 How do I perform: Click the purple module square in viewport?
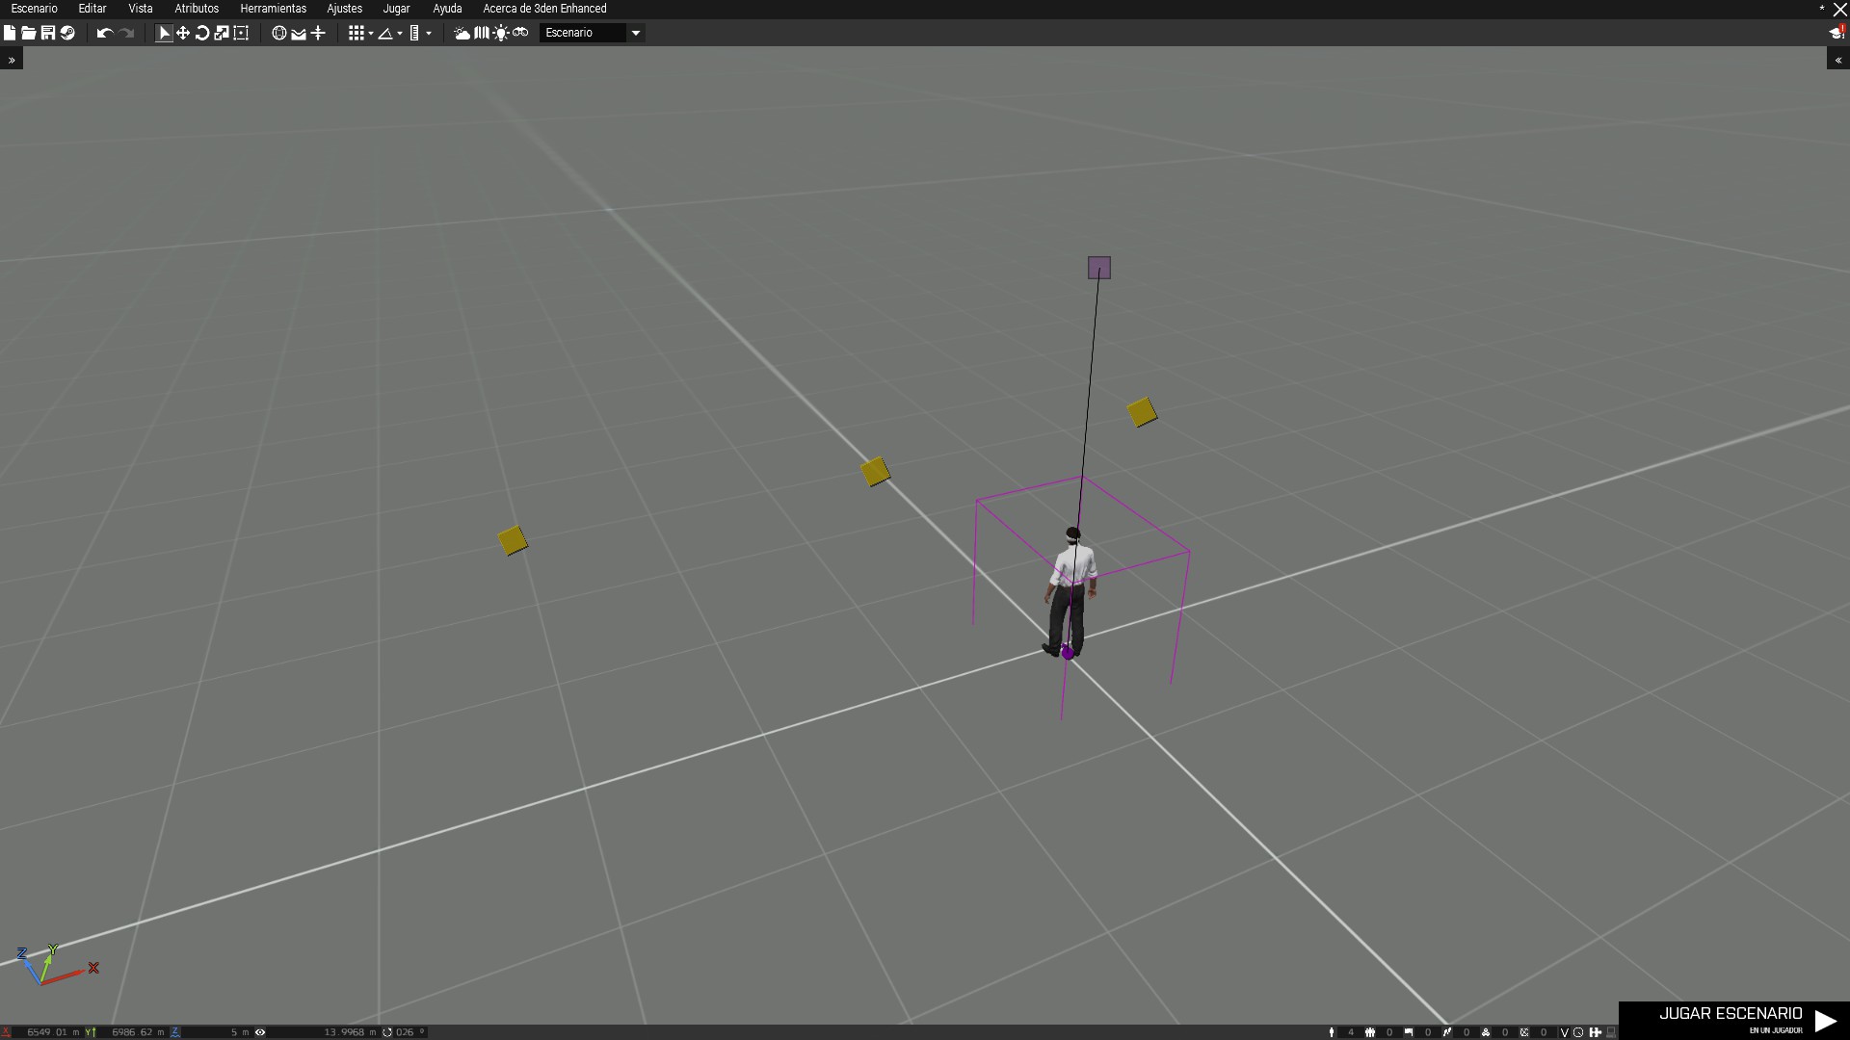point(1099,268)
